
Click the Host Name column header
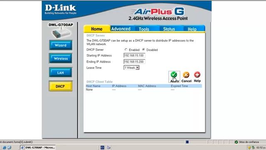pos(93,86)
